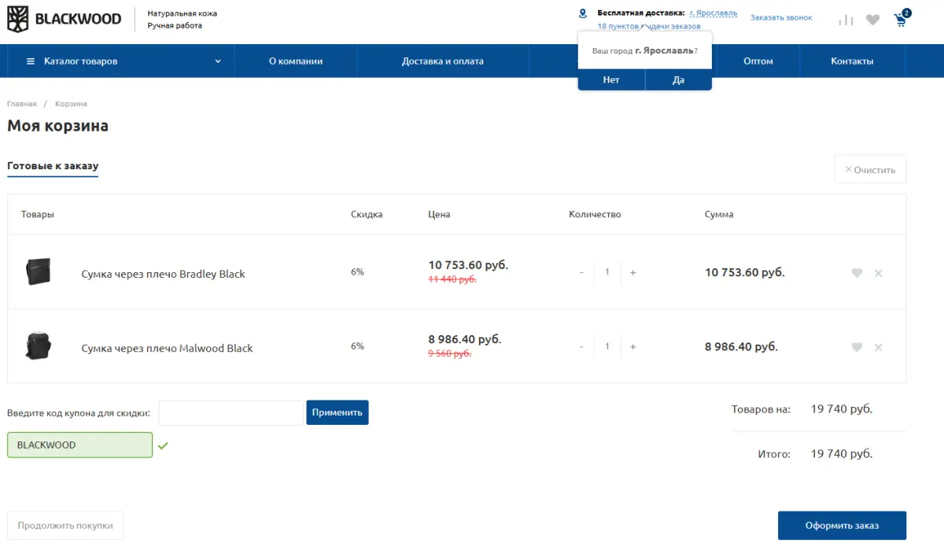This screenshot has width=944, height=554.
Task: Click Оформить заказ button
Action: tap(842, 526)
